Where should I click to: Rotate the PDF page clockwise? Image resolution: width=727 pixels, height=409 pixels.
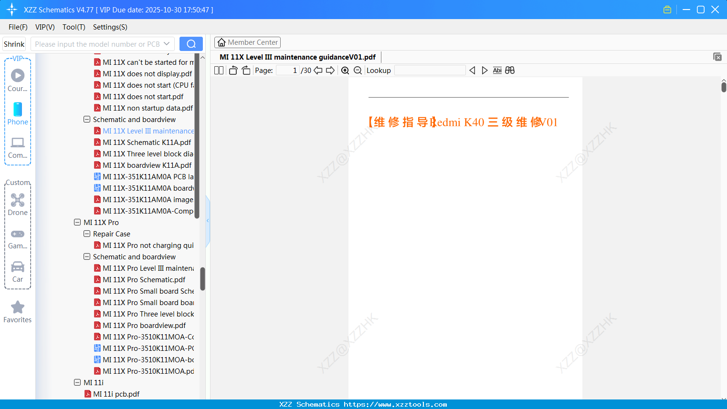[x=246, y=70]
